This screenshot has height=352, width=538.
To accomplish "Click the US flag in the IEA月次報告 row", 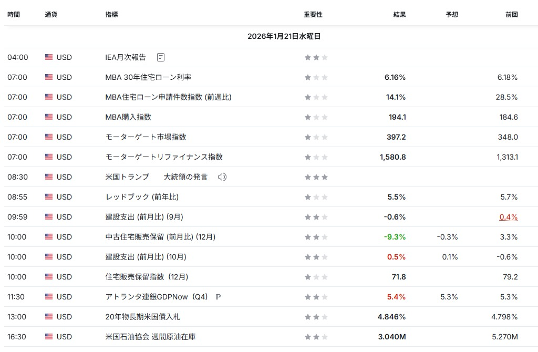I will tap(49, 57).
